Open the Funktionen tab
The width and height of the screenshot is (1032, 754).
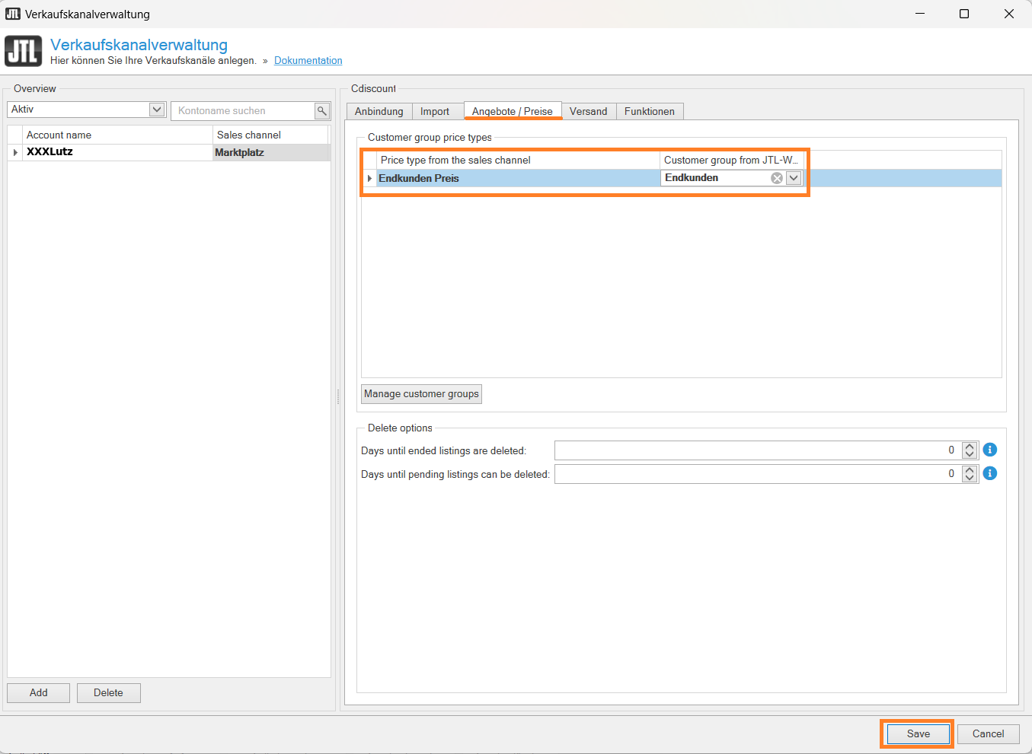pyautogui.click(x=649, y=112)
